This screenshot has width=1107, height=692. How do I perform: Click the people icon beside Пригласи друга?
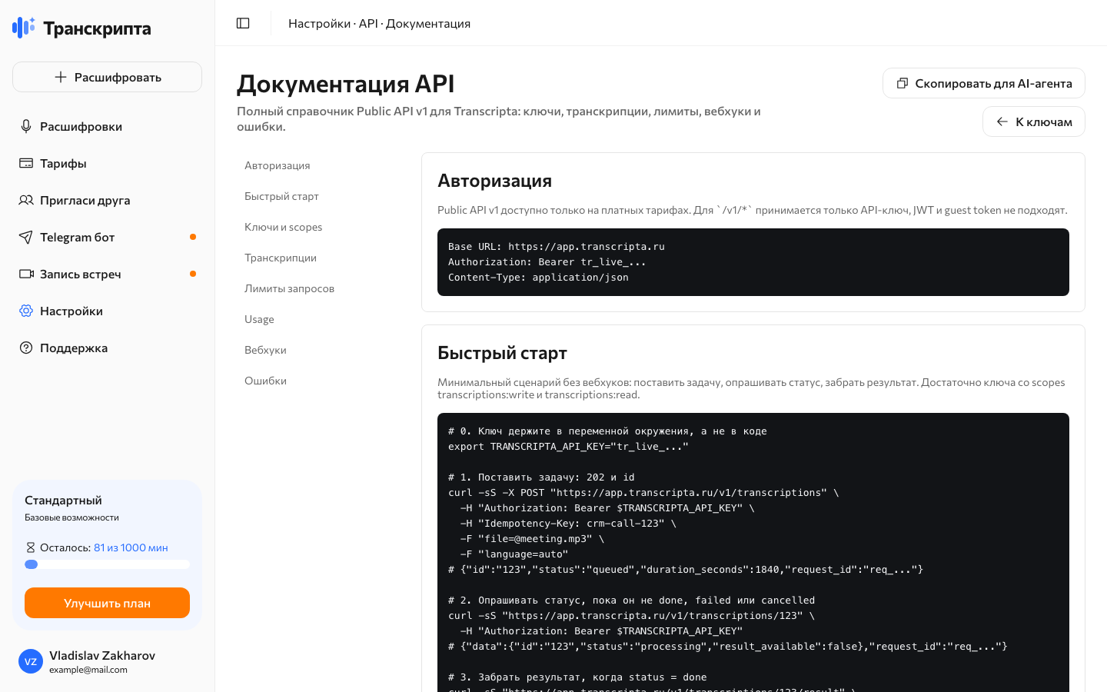click(x=26, y=200)
